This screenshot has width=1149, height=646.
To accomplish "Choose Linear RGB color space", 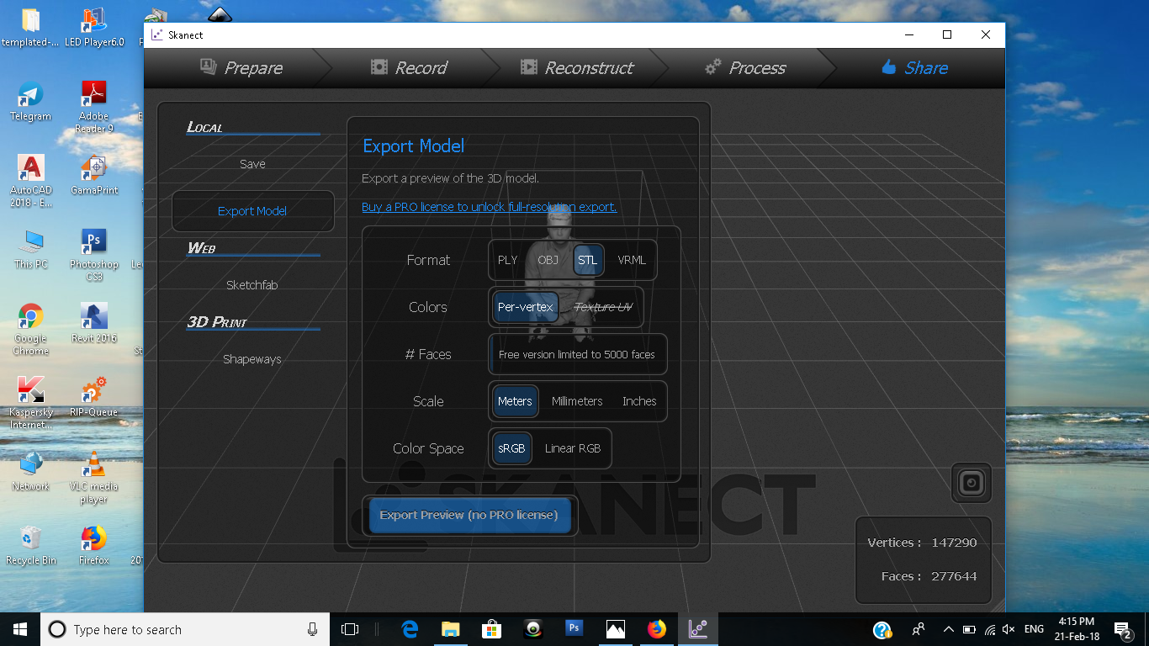I will pyautogui.click(x=573, y=448).
